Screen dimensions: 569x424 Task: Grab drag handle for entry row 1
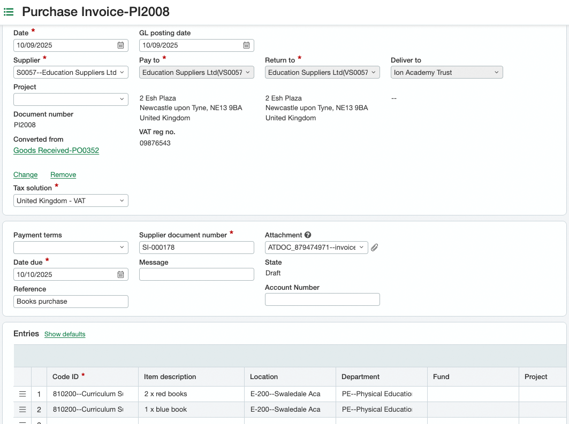pos(22,394)
